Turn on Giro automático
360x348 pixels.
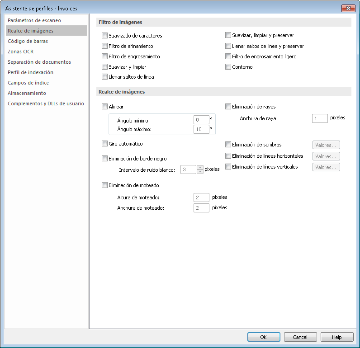tap(105, 144)
